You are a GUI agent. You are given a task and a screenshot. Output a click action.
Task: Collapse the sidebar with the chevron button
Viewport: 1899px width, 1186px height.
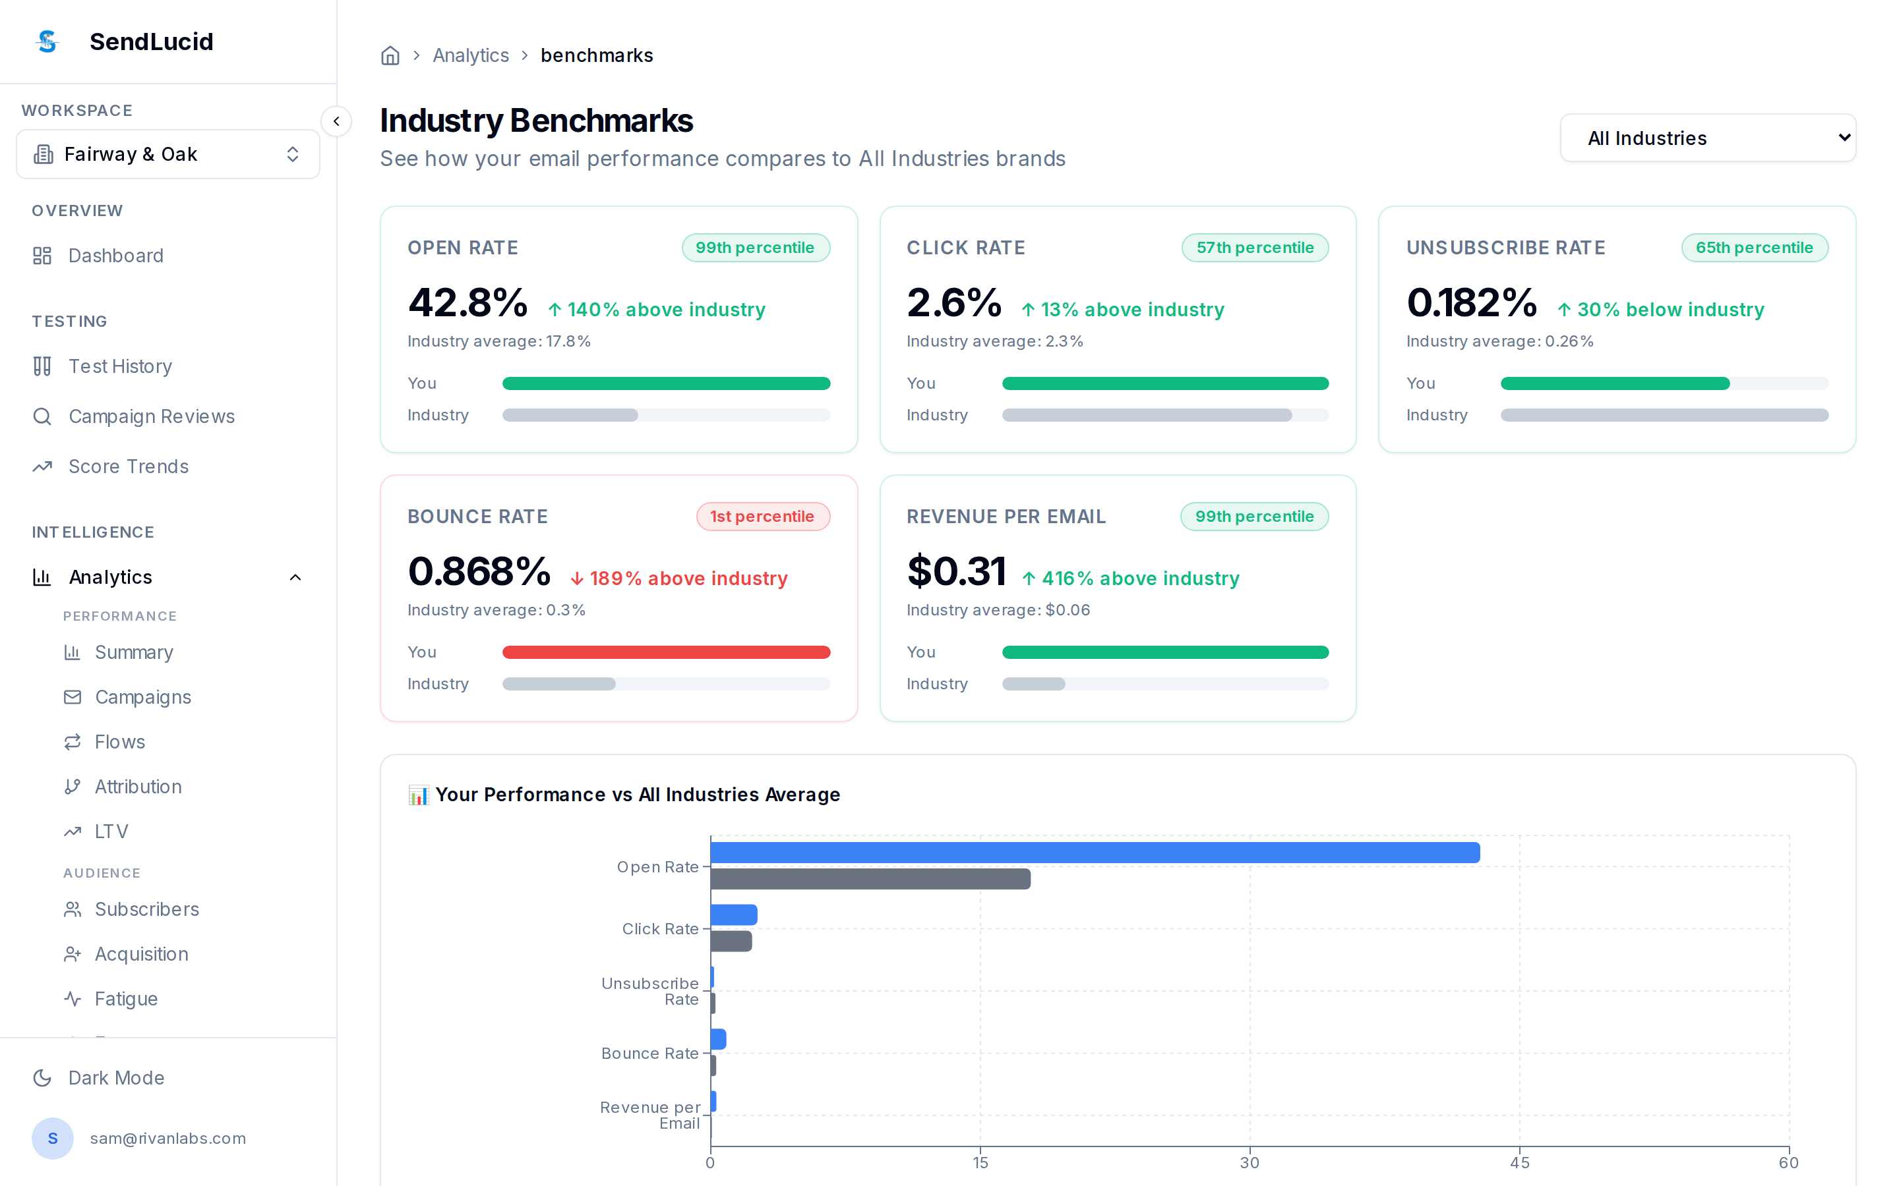[x=337, y=122]
